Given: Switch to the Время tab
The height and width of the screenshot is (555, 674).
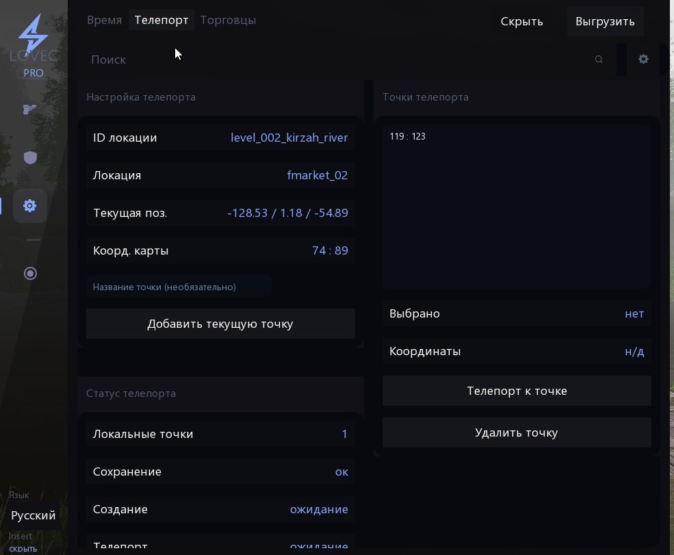Looking at the screenshot, I should point(105,21).
